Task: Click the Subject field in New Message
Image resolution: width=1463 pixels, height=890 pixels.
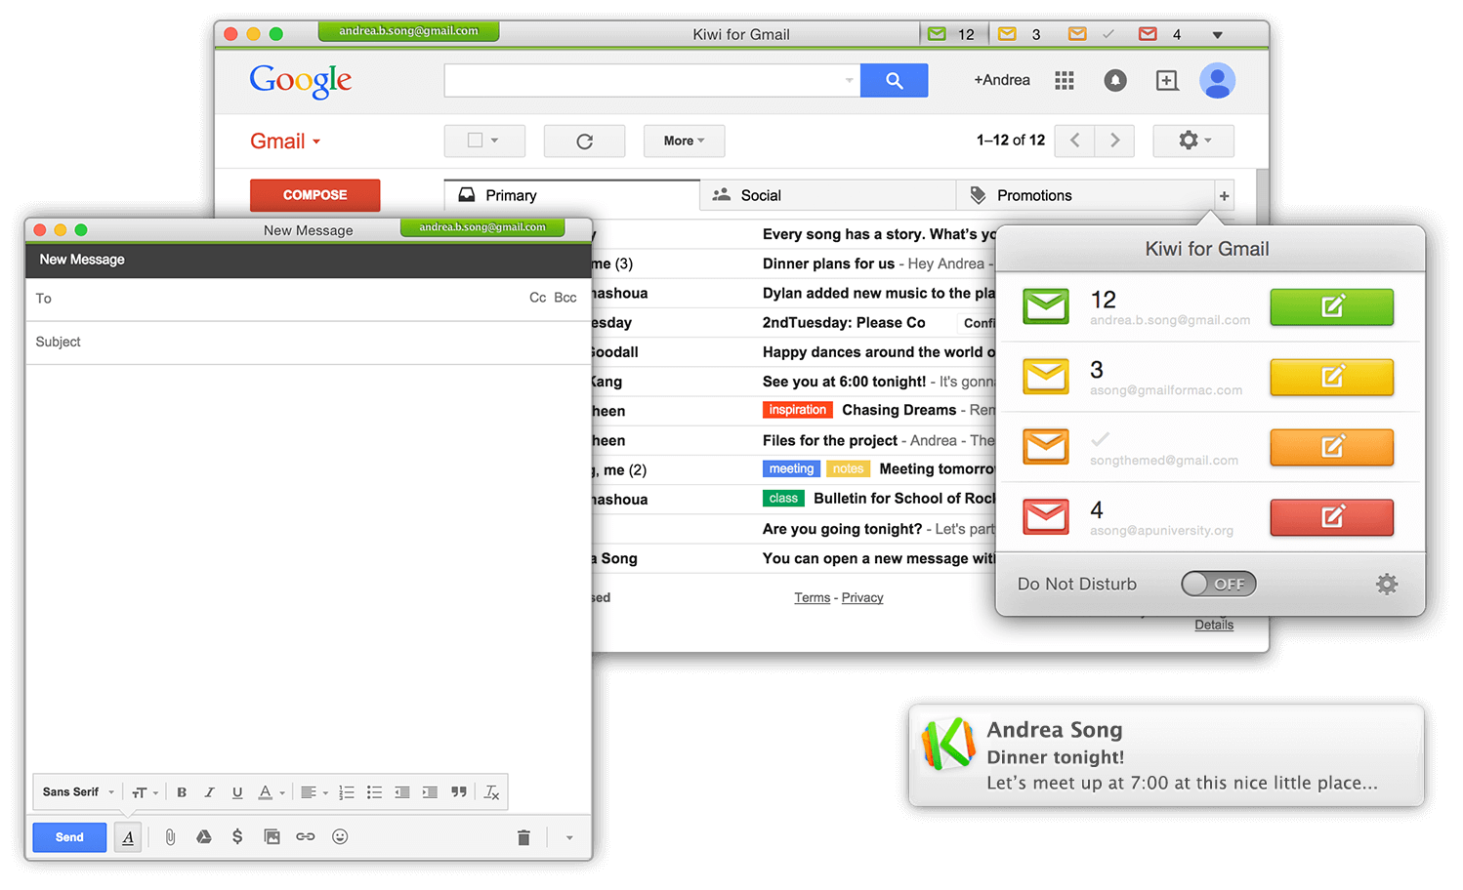Action: (x=308, y=343)
